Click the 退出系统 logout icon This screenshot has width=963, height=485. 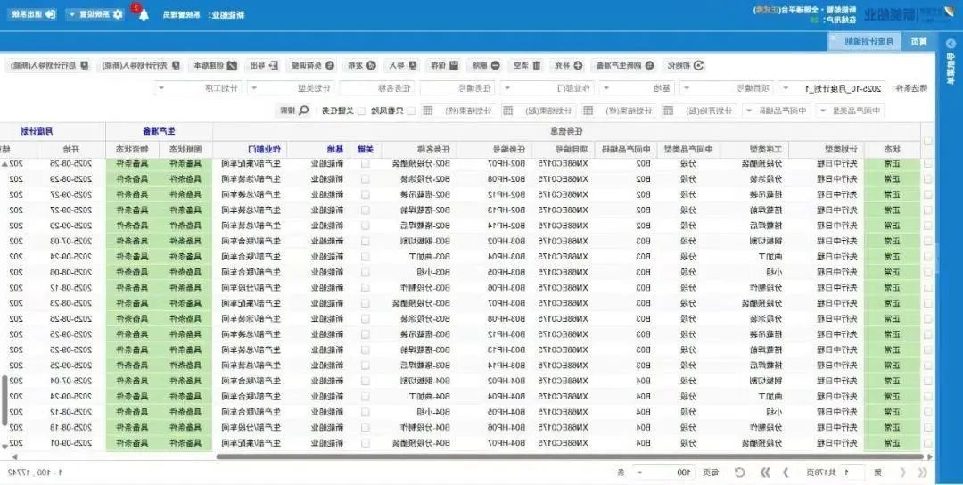tap(50, 14)
